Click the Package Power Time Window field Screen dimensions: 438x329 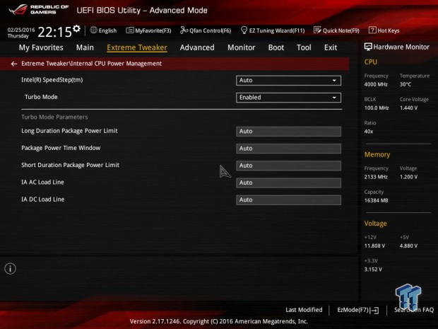[288, 149]
